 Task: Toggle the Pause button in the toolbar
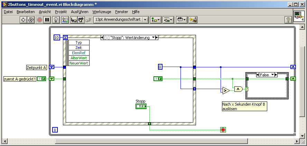pyautogui.click(x=47, y=20)
